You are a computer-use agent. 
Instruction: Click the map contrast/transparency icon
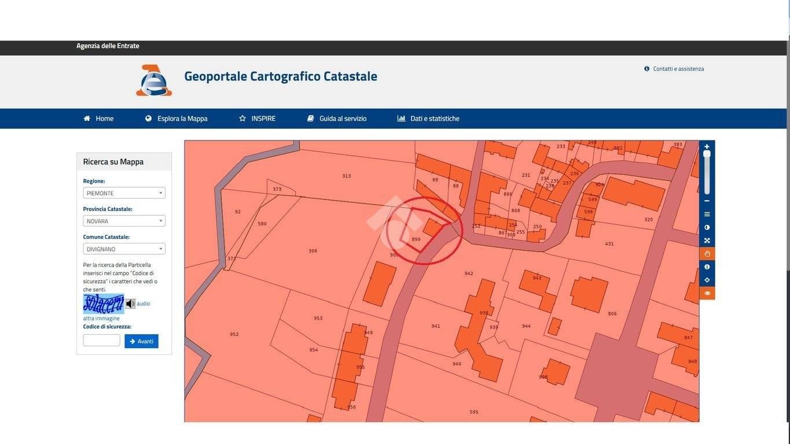(707, 227)
